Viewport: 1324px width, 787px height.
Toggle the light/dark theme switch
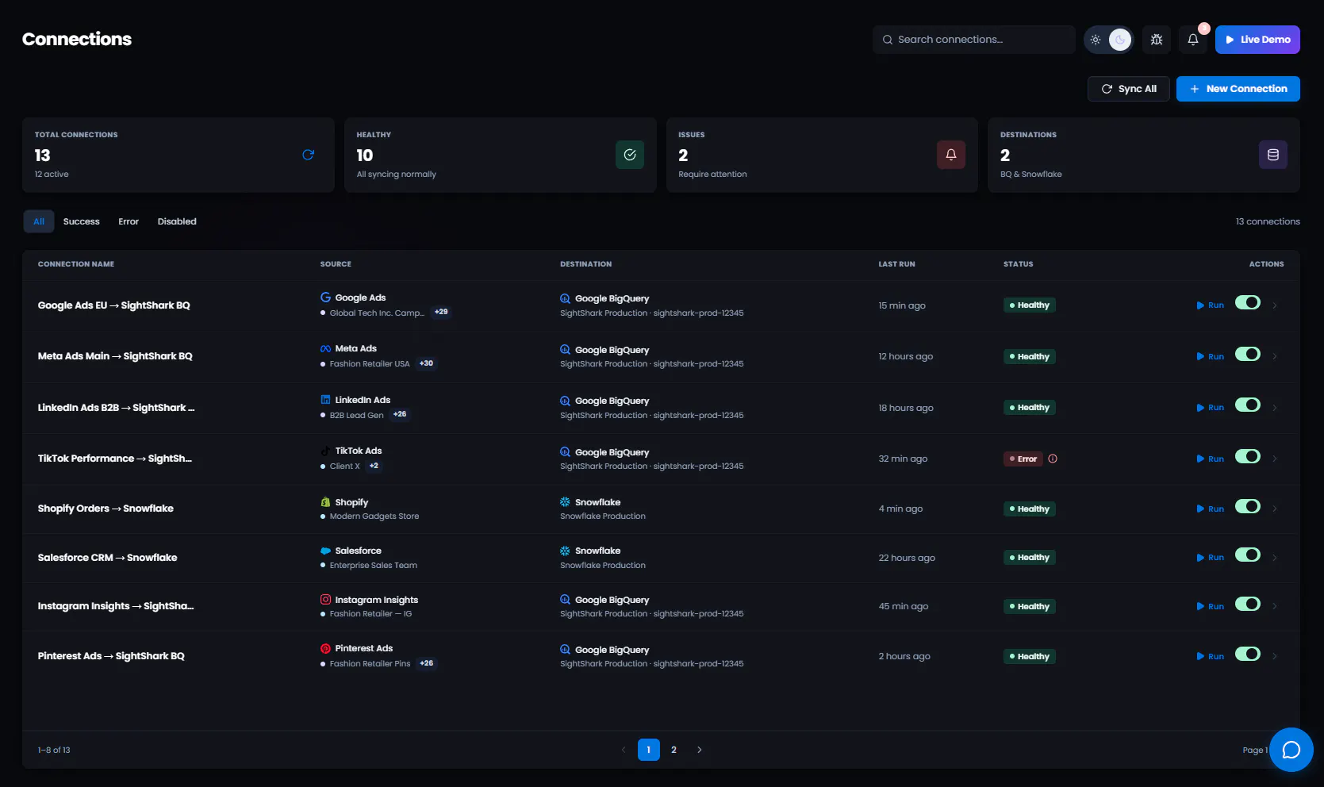click(1109, 40)
